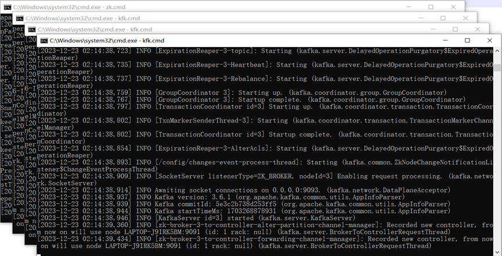Close the front kfk.cmd window
This screenshot has width=502, height=256.
489,41
